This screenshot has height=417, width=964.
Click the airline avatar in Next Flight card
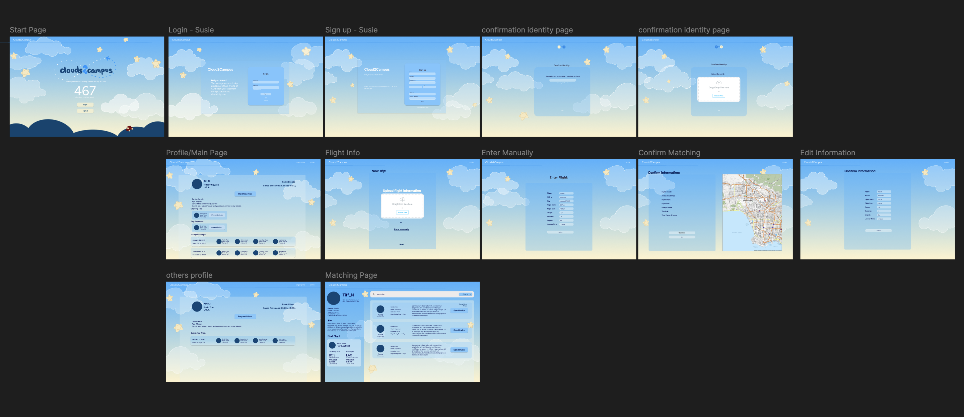point(332,345)
